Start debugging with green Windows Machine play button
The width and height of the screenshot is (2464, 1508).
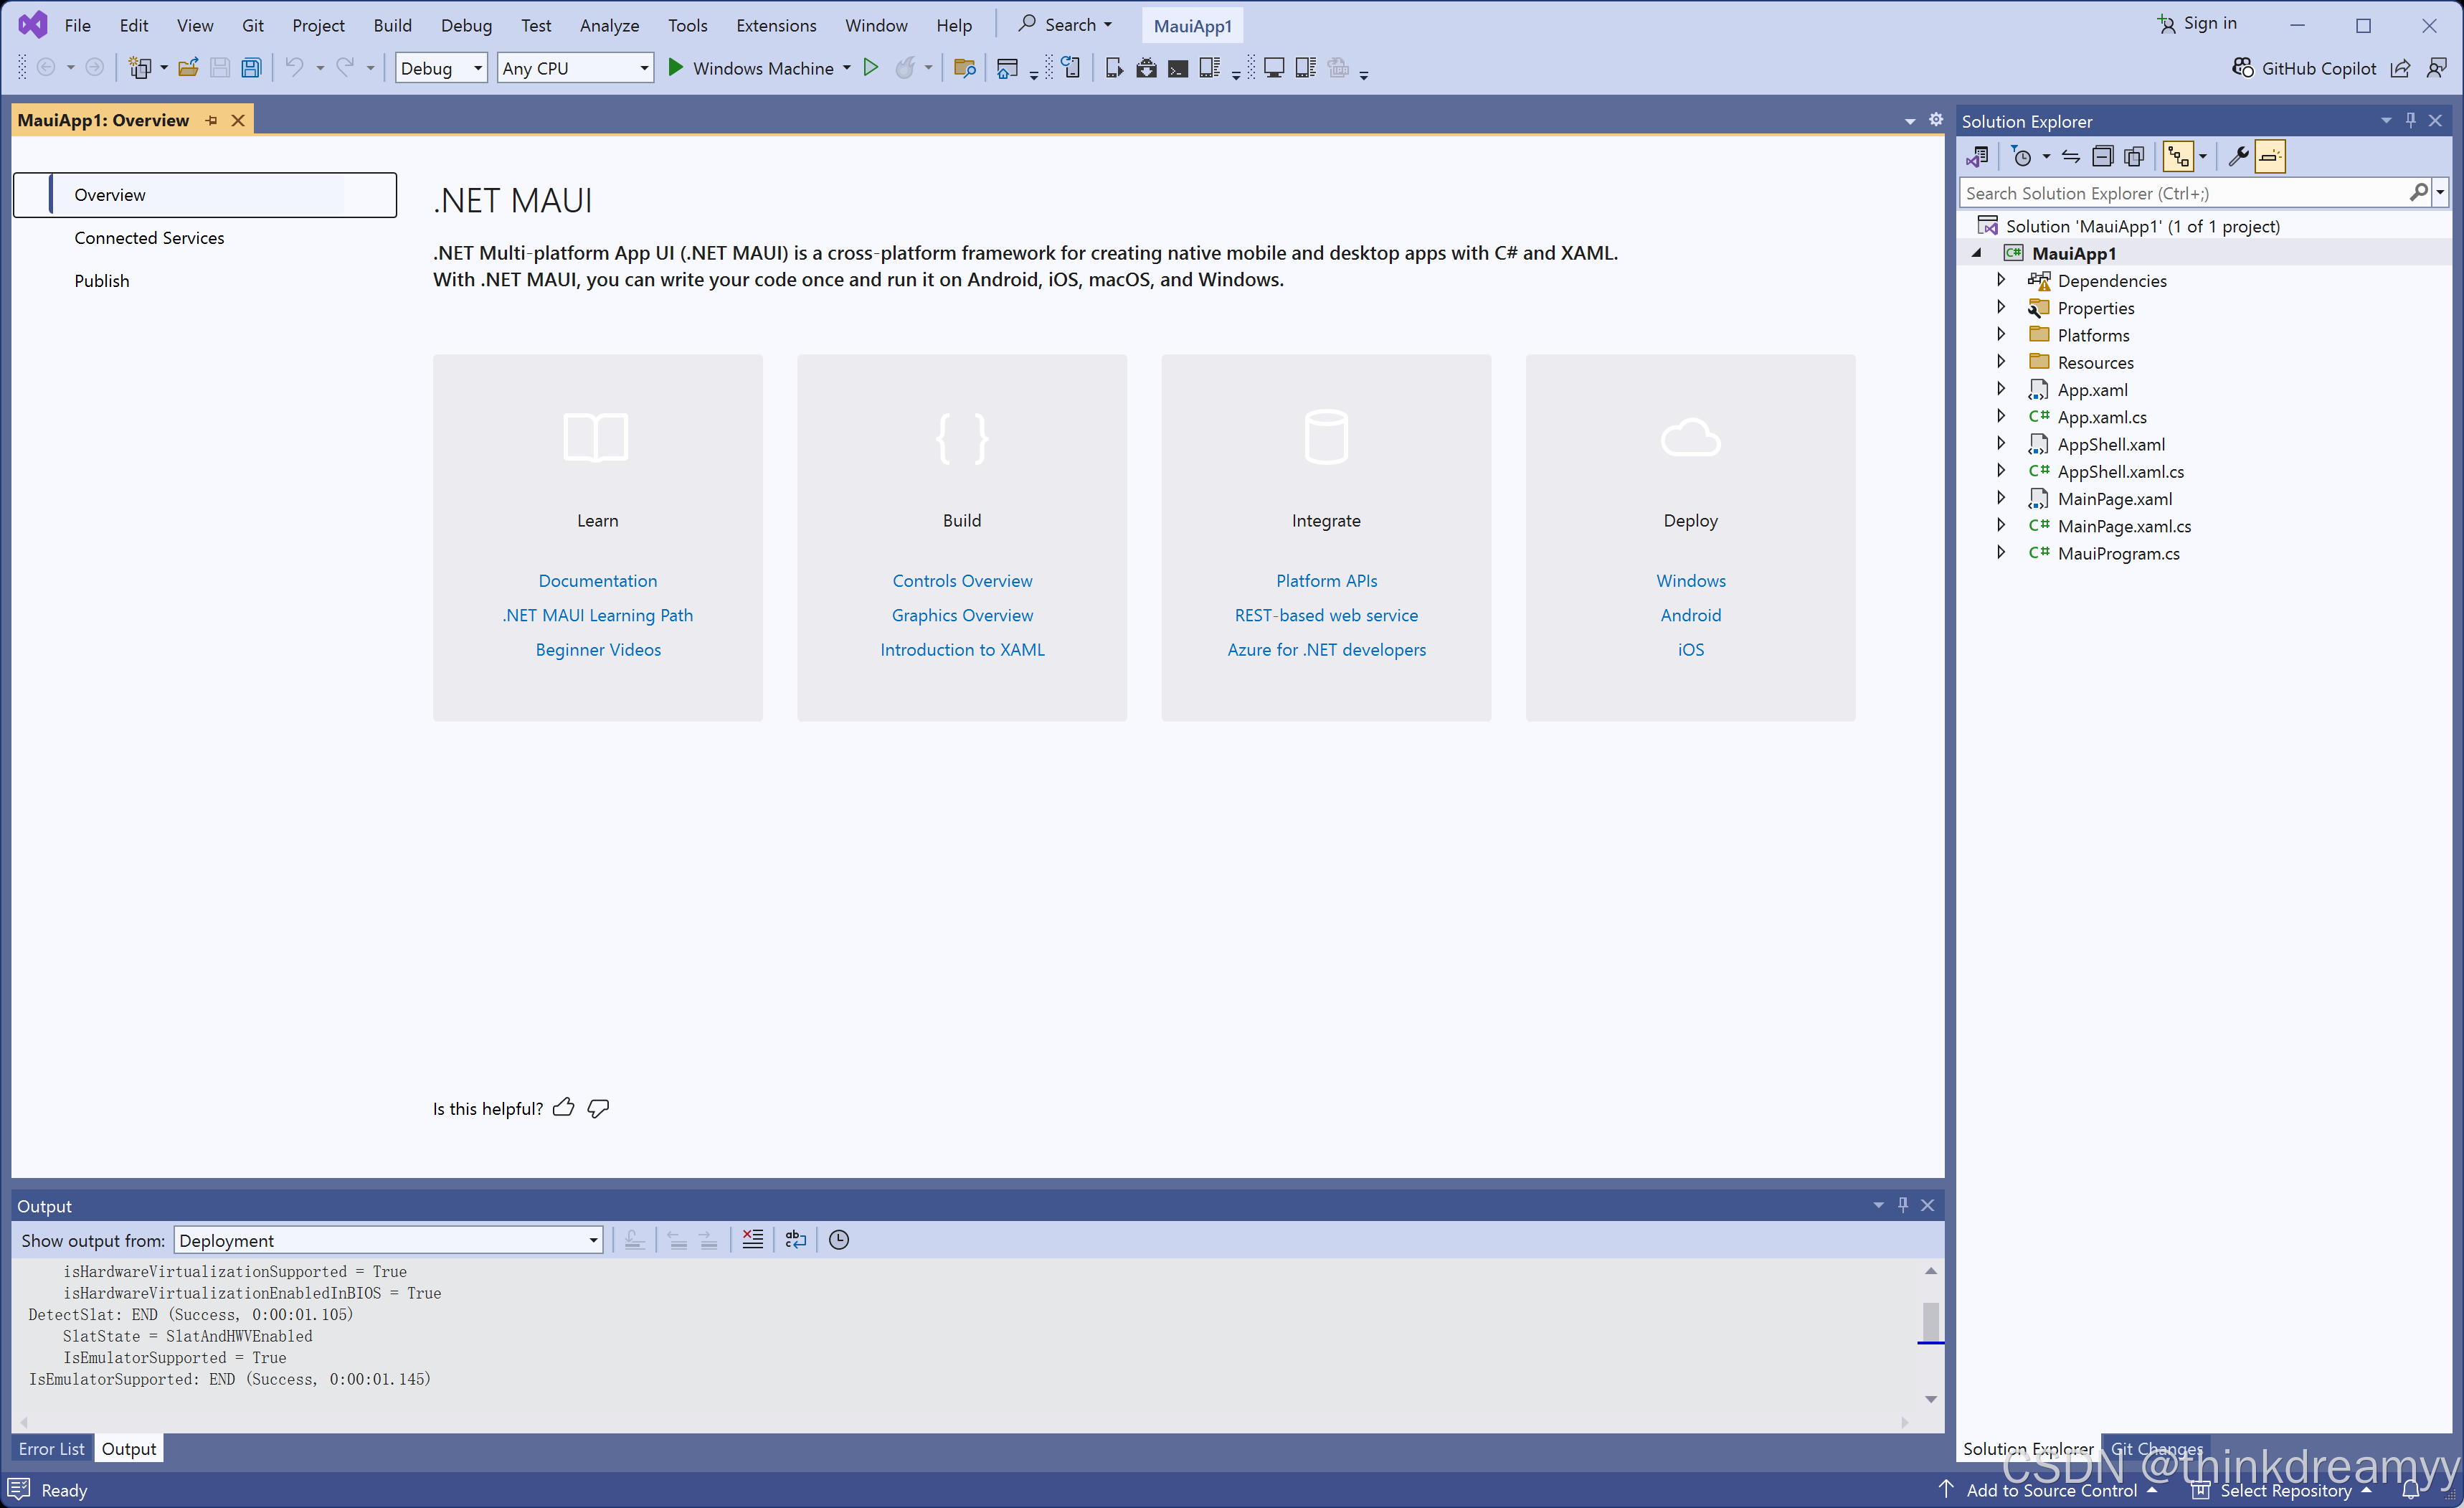[675, 67]
